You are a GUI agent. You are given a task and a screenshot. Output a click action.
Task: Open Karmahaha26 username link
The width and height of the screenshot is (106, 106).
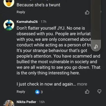(x=27, y=21)
